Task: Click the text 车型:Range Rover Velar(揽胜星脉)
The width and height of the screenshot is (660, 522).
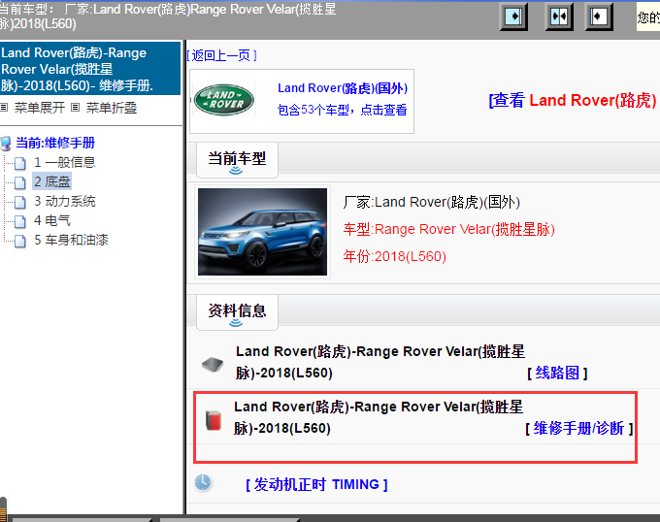Action: tap(449, 229)
